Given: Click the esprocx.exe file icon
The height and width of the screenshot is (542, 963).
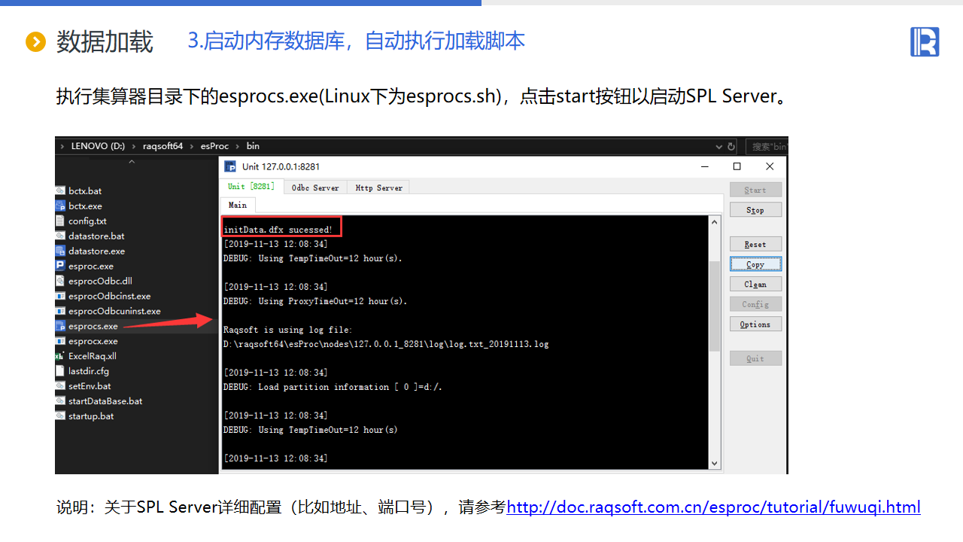Looking at the screenshot, I should point(60,341).
